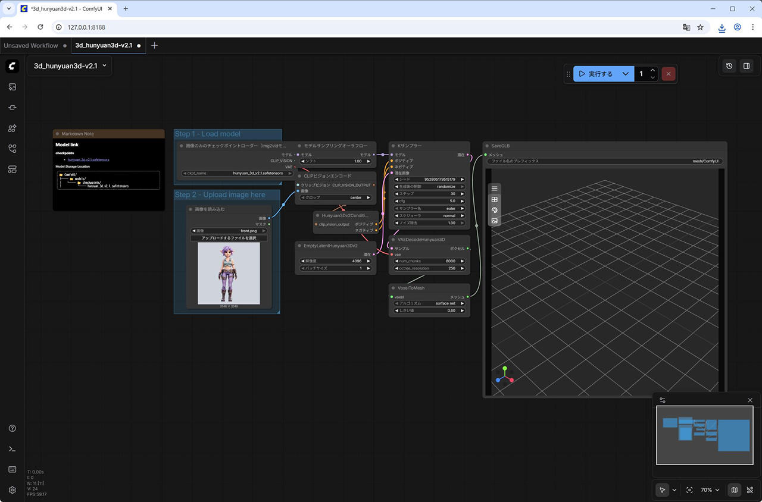Open the run button options dropdown arrow
This screenshot has height=502, width=762.
tap(625, 74)
